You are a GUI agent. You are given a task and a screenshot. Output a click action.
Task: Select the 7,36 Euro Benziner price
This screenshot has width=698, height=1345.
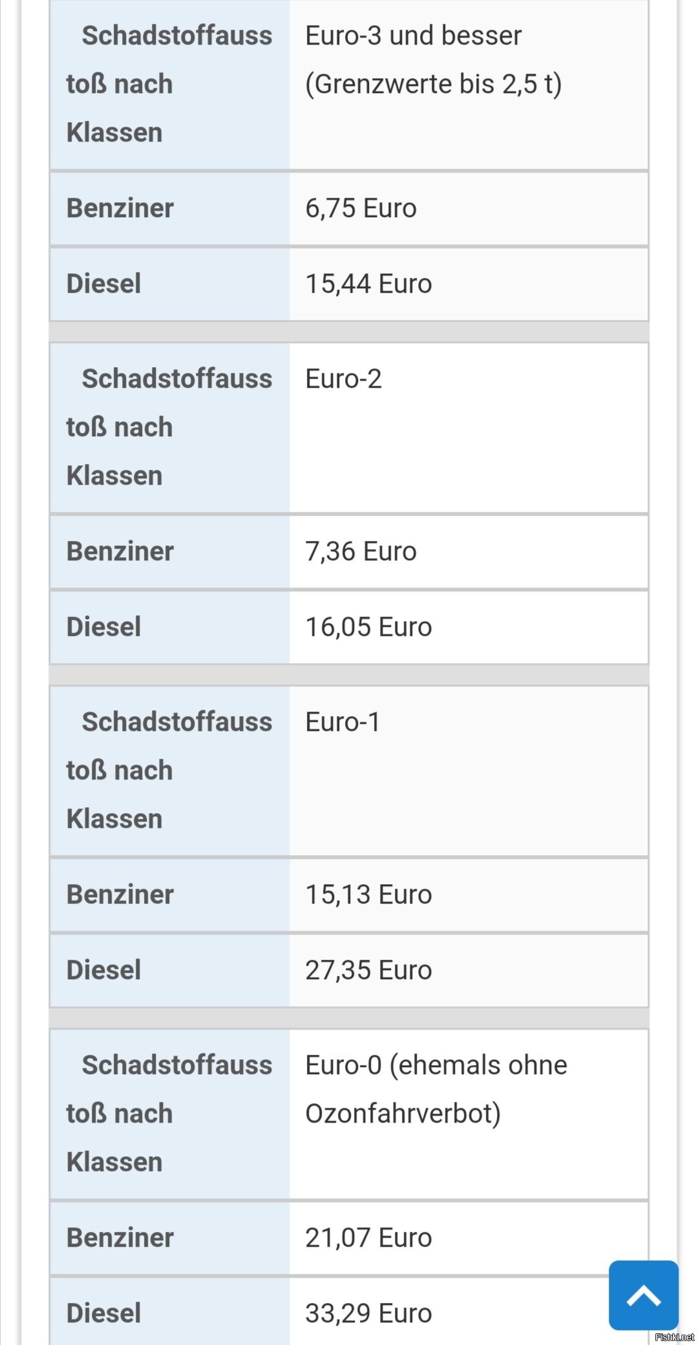(x=361, y=552)
